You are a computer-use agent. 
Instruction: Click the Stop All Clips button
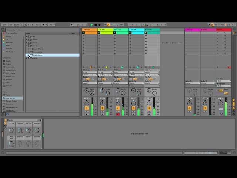point(217,67)
